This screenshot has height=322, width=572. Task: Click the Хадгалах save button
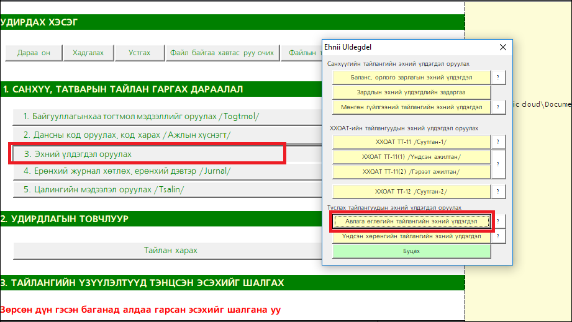[x=88, y=53]
